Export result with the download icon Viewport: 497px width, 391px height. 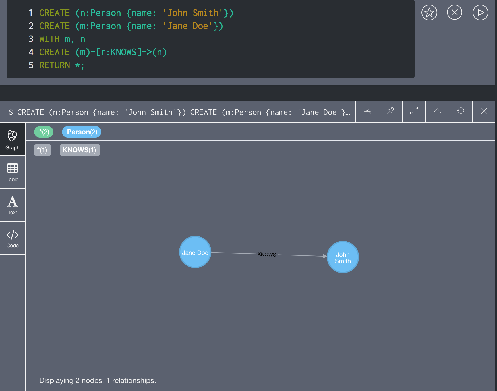[x=367, y=111]
